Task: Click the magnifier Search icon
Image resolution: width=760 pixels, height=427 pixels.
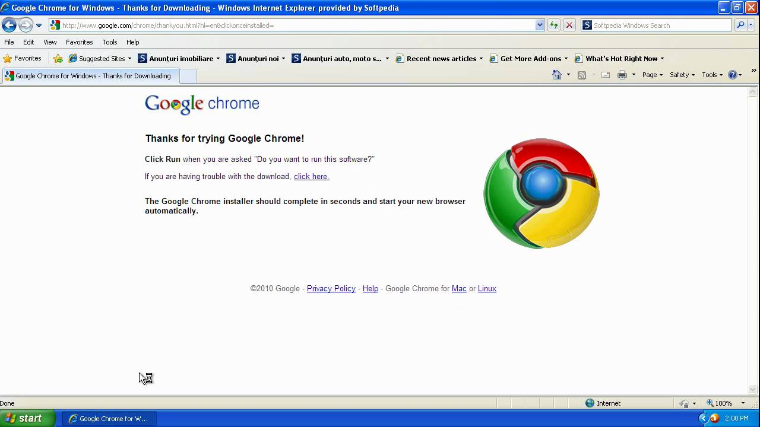Action: [740, 25]
